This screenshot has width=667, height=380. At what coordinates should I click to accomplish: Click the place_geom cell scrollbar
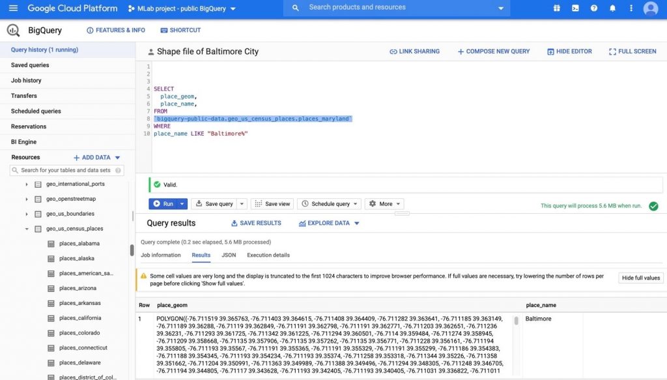516,321
